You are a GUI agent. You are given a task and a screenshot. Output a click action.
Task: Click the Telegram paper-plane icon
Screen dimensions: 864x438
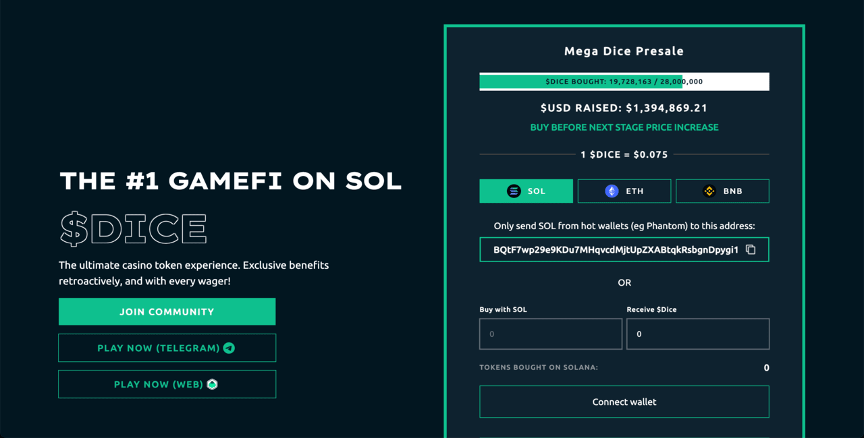coord(229,348)
